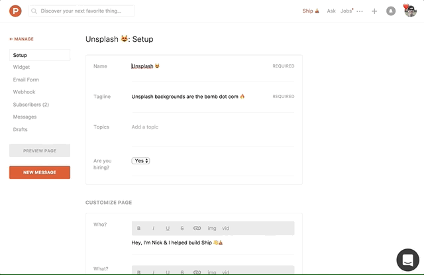Open the Jobs link in header
The image size is (424, 275).
point(346,11)
